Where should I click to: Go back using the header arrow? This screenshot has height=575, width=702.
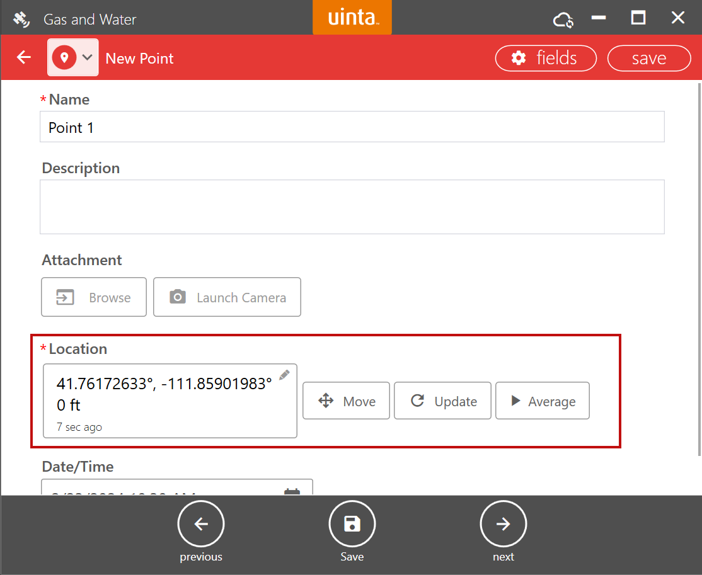coord(24,58)
